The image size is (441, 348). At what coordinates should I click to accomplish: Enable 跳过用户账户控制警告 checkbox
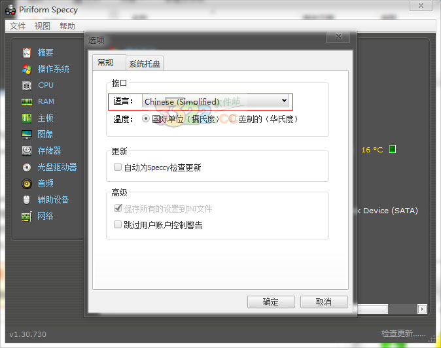(118, 224)
